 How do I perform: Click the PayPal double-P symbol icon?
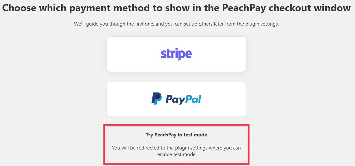(x=156, y=98)
